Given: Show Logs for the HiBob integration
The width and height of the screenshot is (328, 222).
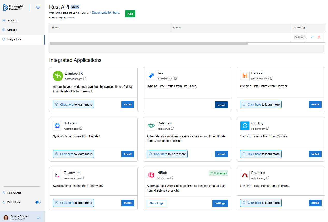Looking at the screenshot, I should coord(156,203).
